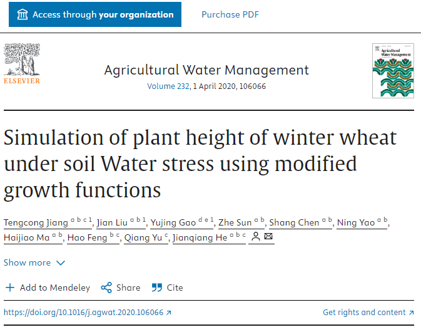
Task: Show author Ning Yao information
Action: point(358,223)
